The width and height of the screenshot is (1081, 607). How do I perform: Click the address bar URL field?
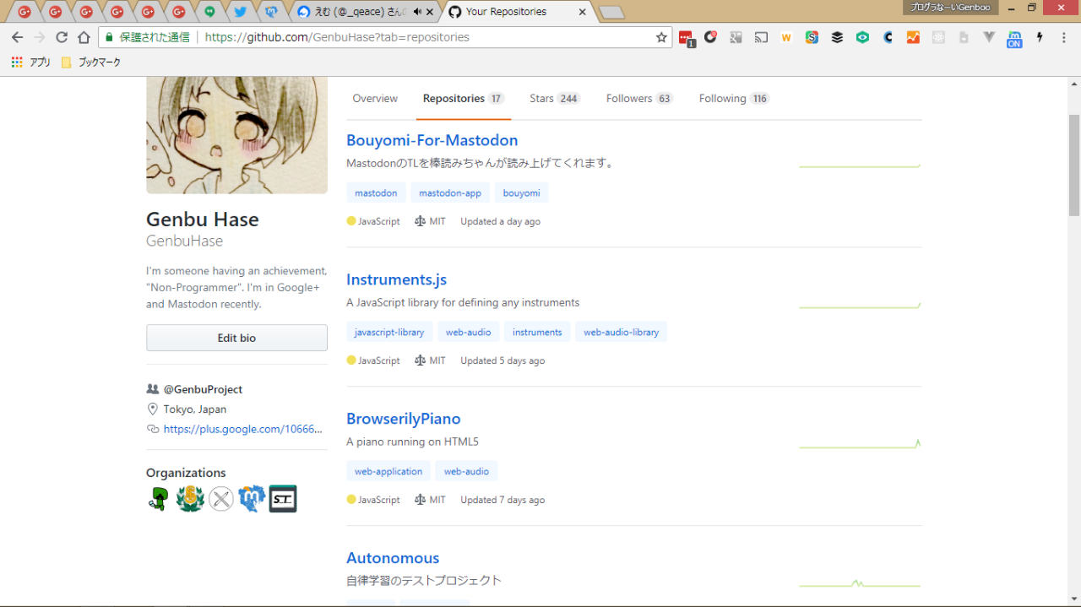pyautogui.click(x=422, y=37)
